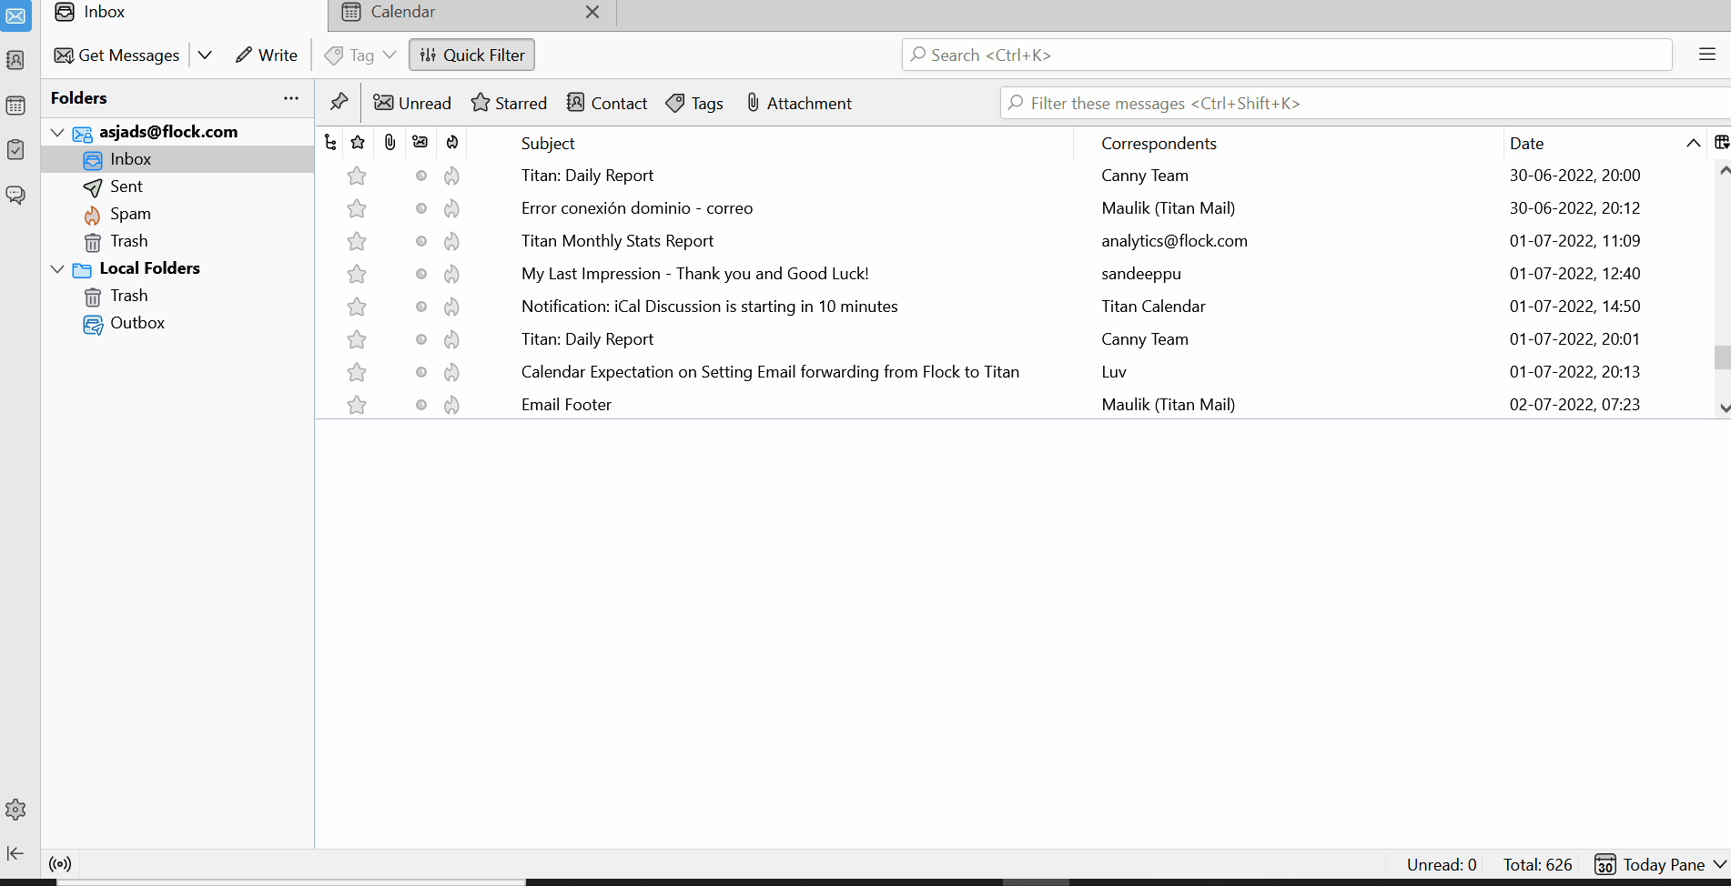Viewport: 1731px width, 886px height.
Task: Toggle Starred quick filter
Action: [x=509, y=103]
